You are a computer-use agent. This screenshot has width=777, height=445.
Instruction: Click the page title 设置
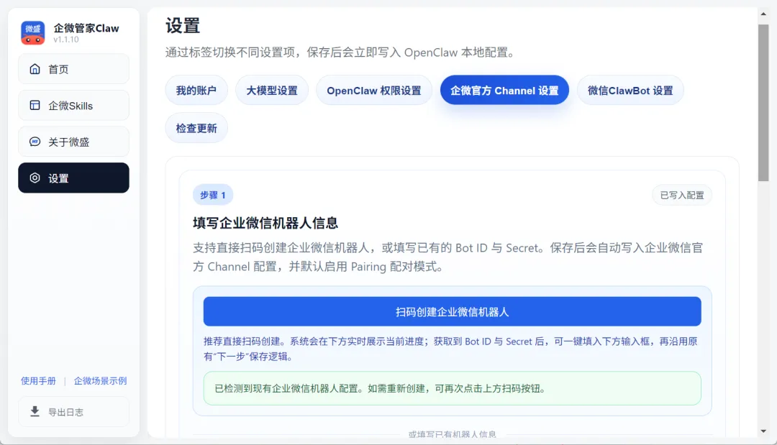coord(182,26)
